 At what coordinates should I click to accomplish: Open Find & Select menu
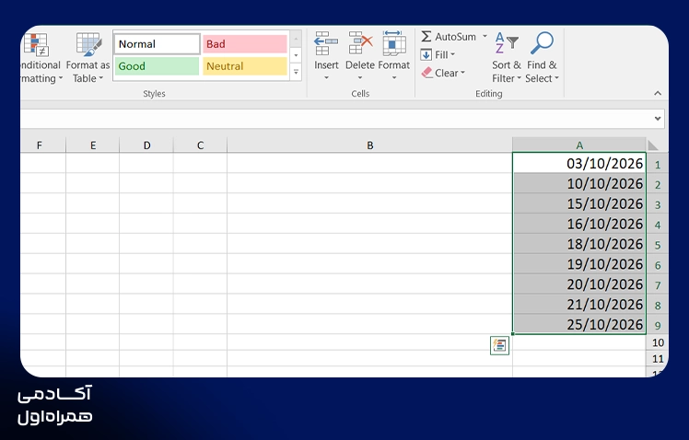(x=542, y=57)
